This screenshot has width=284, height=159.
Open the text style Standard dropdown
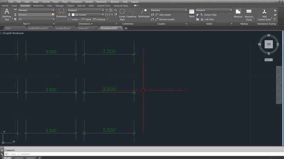pyautogui.click(x=53, y=10)
